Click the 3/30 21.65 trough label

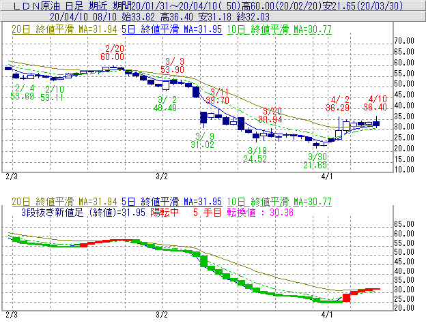point(315,161)
